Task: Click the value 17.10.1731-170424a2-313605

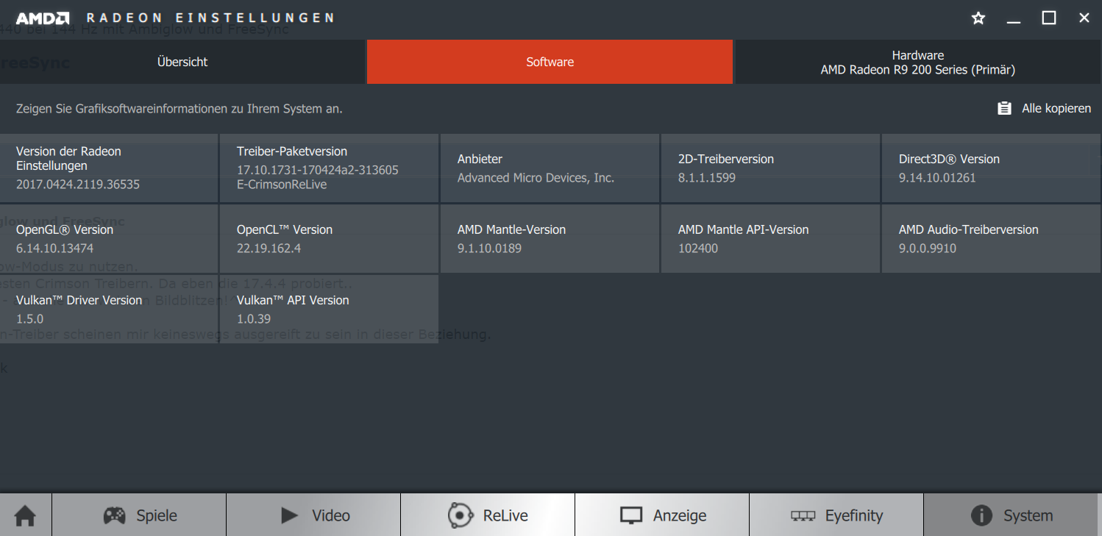Action: (x=318, y=170)
